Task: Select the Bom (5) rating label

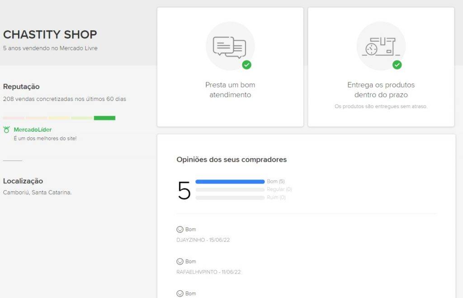Action: pyautogui.click(x=276, y=181)
